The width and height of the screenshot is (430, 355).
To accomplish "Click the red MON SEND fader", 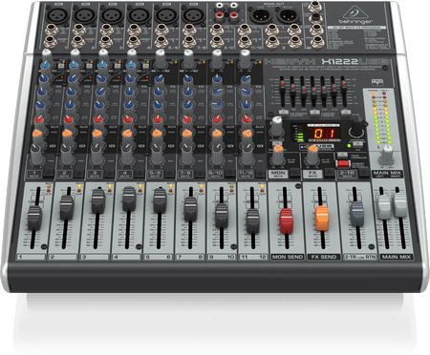I will tap(286, 220).
